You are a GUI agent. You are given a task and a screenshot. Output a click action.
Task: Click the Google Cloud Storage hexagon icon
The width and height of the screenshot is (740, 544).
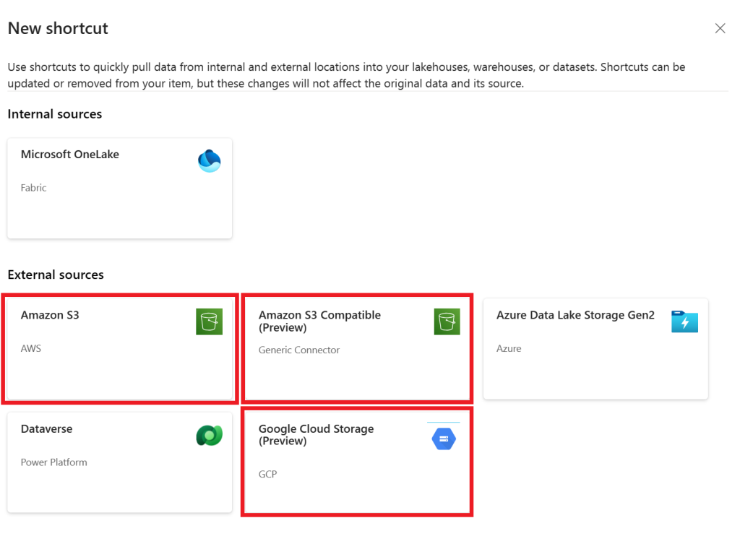click(x=444, y=439)
